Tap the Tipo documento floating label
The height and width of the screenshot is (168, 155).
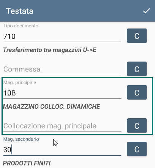click(21, 26)
